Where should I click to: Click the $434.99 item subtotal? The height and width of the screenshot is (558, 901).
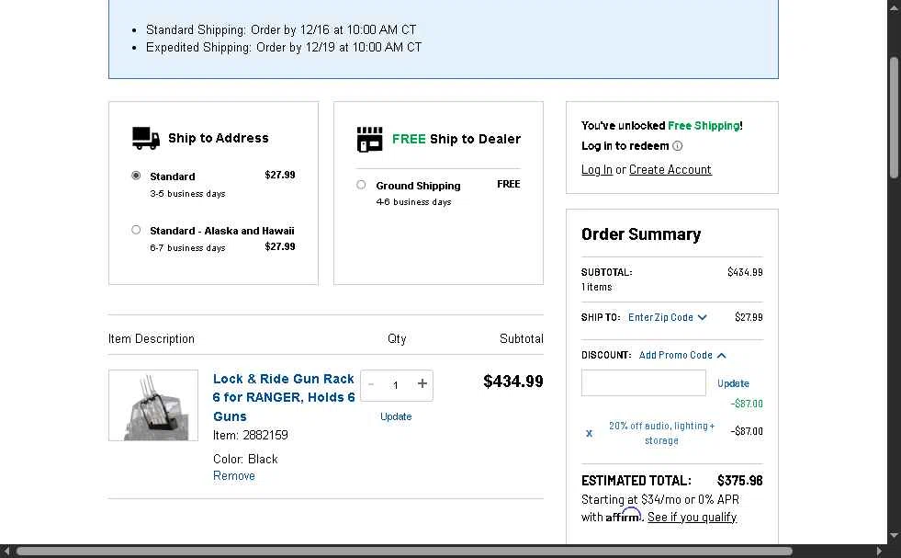[x=513, y=381]
